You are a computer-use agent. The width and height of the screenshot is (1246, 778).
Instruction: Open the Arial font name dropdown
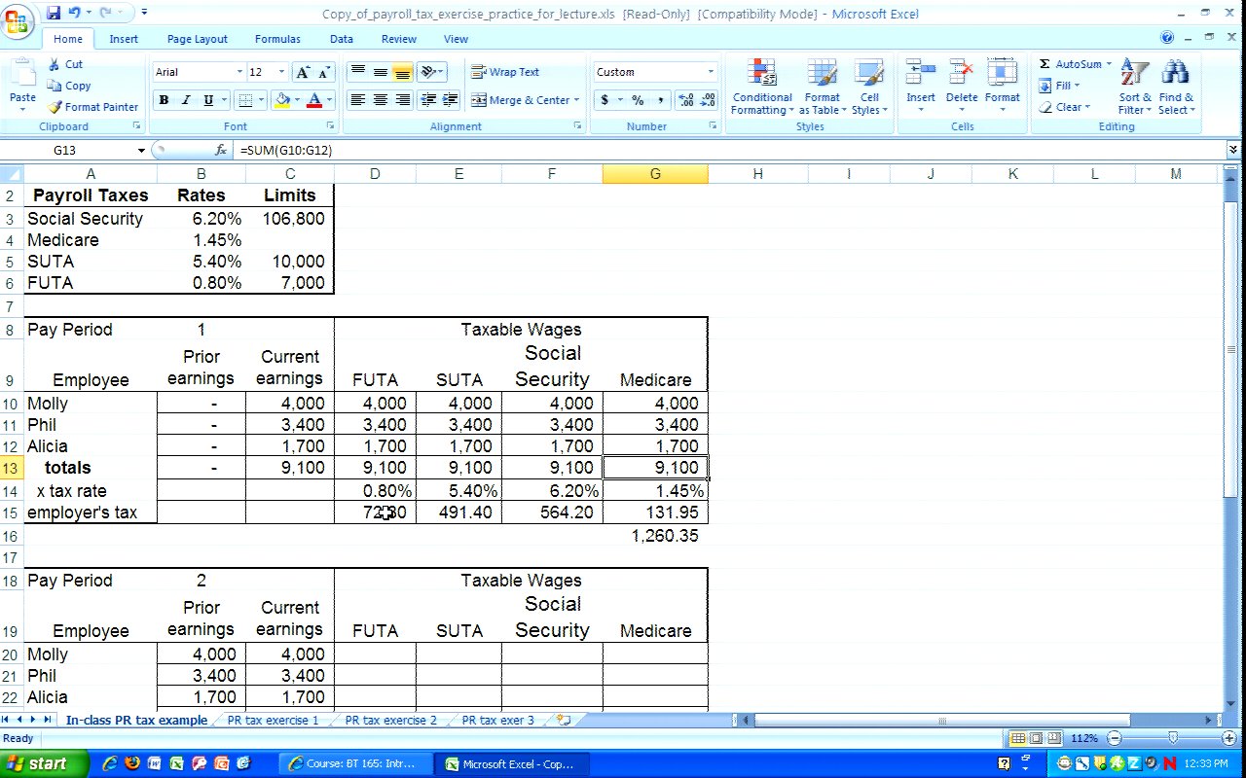[239, 72]
